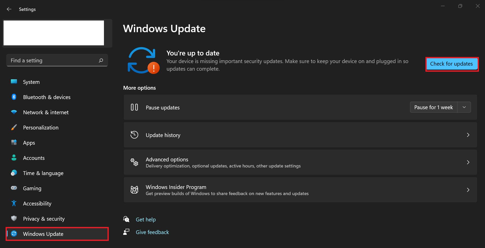Open Windows Insider Program row
485x248 pixels.
[300, 190]
